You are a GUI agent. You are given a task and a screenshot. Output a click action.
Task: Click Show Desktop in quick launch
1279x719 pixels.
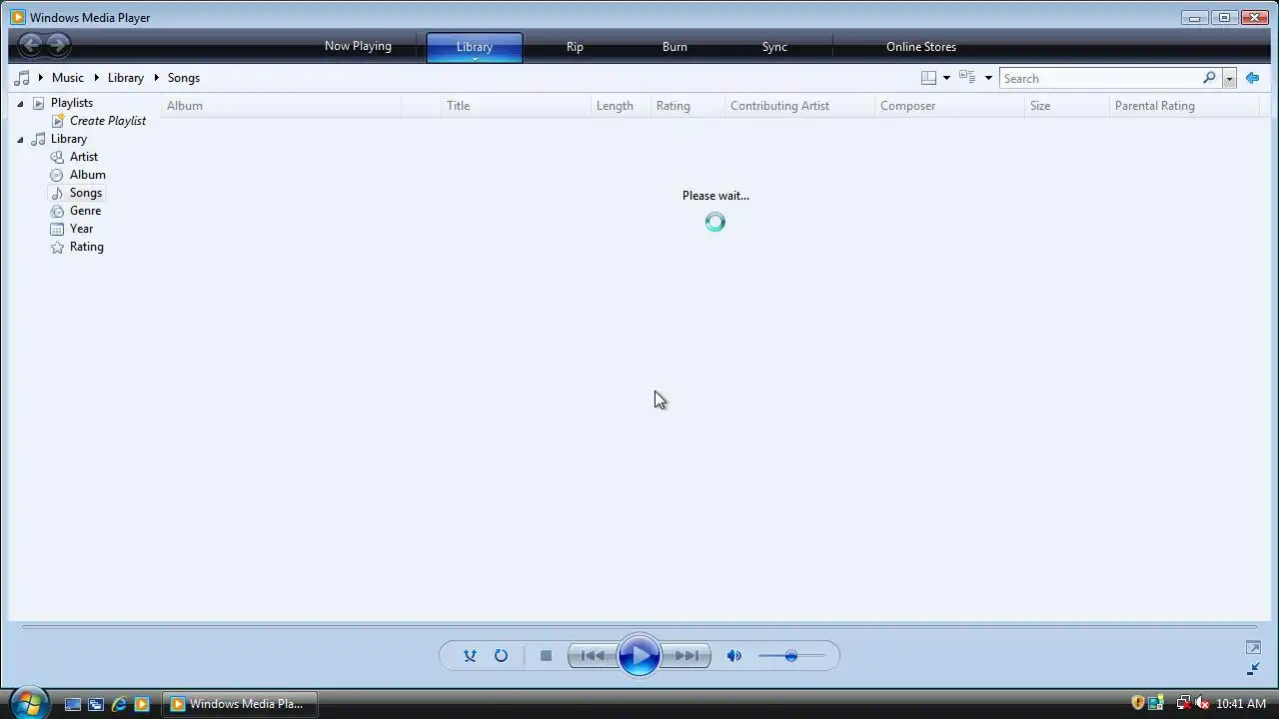(x=73, y=704)
